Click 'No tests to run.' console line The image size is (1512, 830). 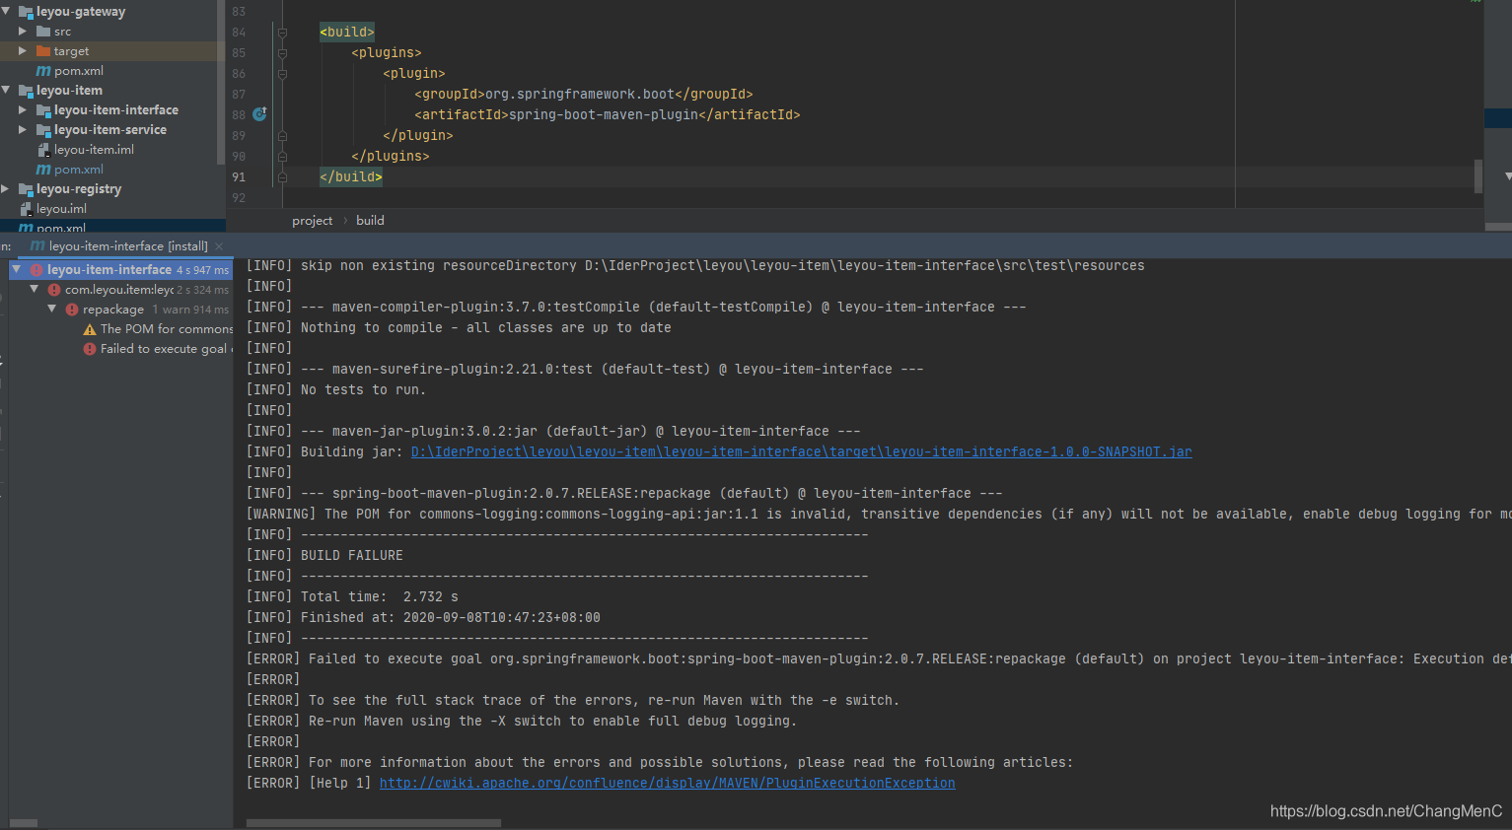(x=336, y=390)
